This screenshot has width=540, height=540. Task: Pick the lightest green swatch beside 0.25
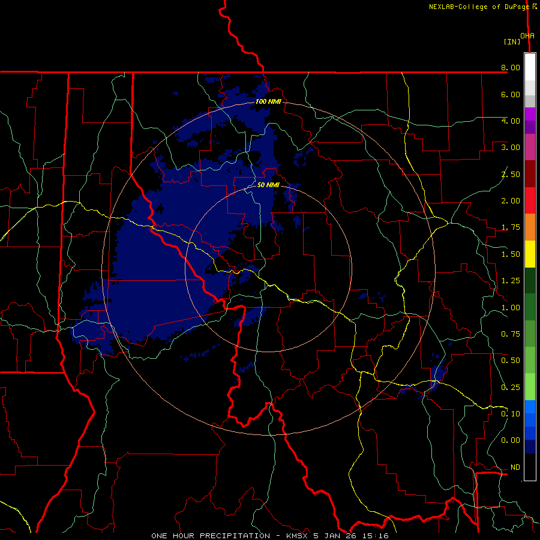[530, 387]
